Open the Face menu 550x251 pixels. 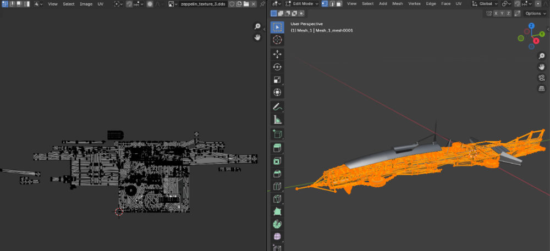coord(446,3)
